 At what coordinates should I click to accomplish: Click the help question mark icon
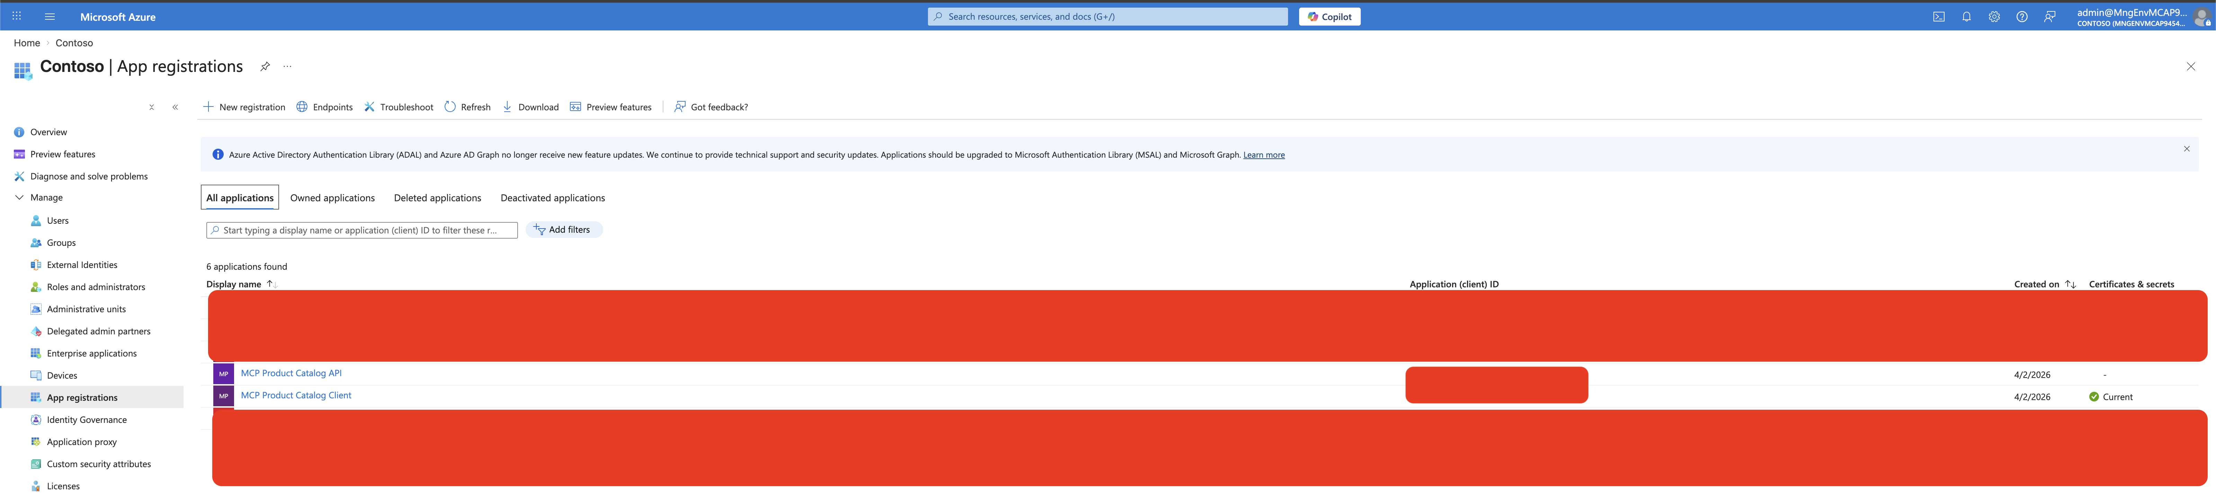2022,16
